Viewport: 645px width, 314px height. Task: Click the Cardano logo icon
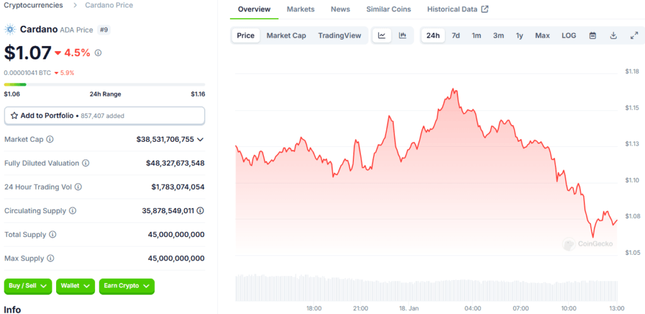[9, 30]
